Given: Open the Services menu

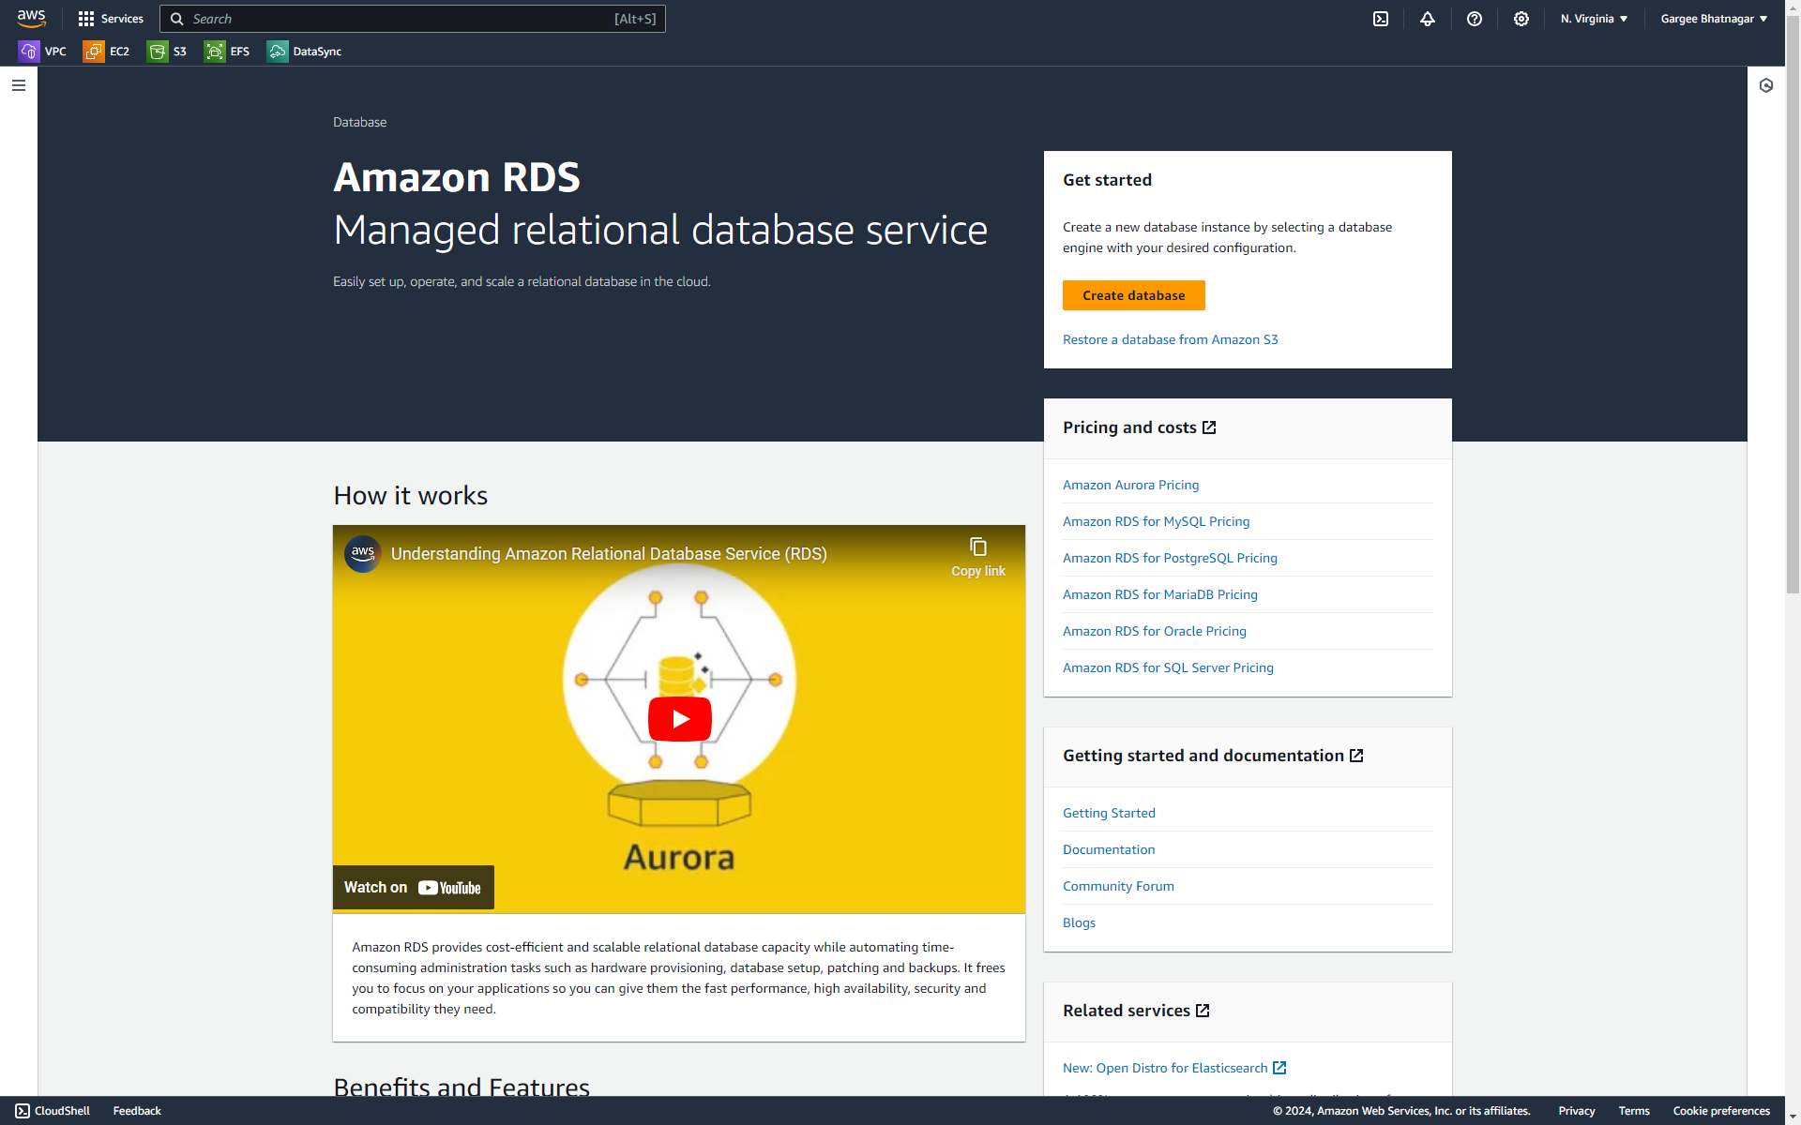Looking at the screenshot, I should (x=112, y=19).
